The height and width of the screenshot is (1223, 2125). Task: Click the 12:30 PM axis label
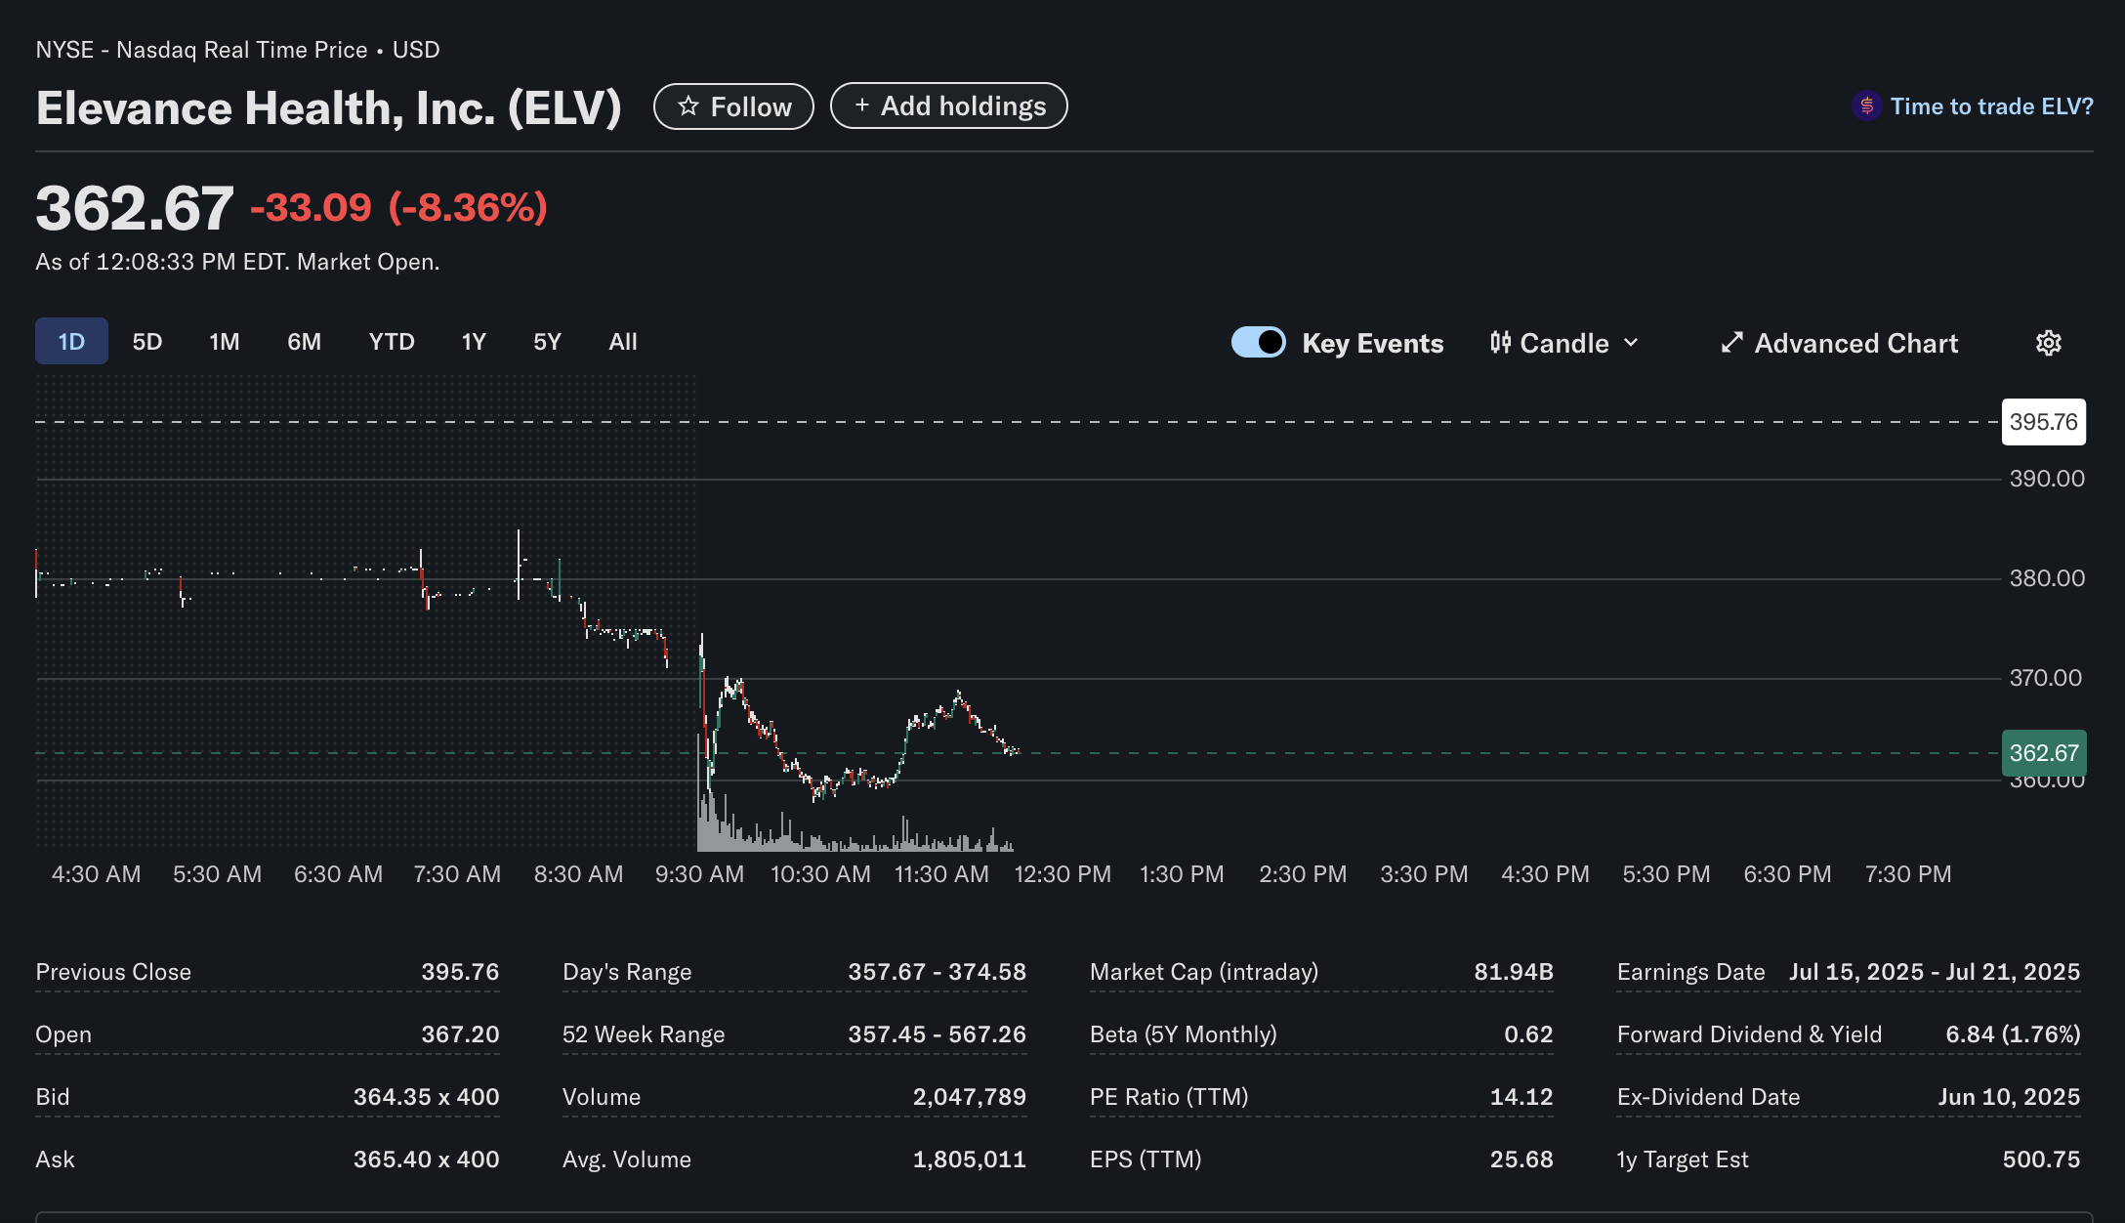[x=1062, y=874]
